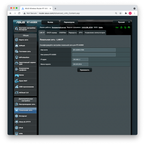Open the Quick Internet Setup wizard icon

tap(17, 29)
